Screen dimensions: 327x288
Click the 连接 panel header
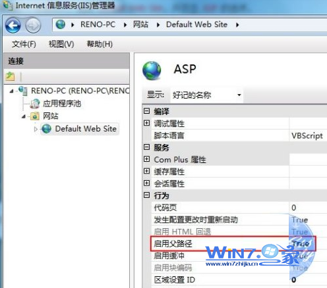point(67,60)
